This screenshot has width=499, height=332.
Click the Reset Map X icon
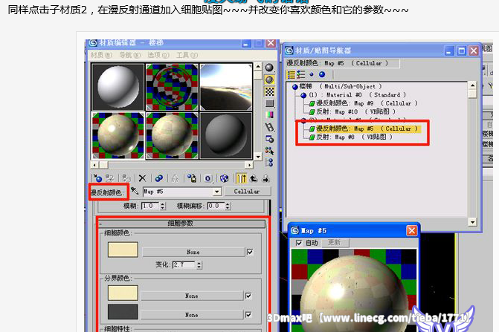(142, 178)
